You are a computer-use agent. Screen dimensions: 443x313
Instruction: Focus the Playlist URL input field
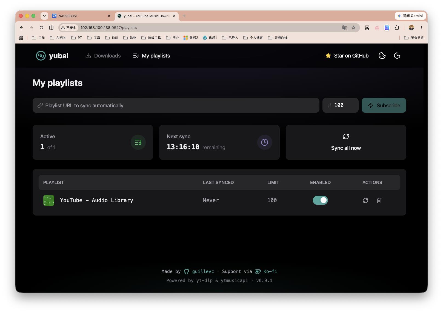(176, 105)
